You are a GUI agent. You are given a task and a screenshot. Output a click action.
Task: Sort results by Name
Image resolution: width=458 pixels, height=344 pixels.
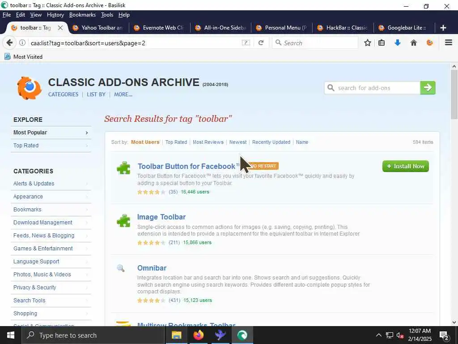pos(302,142)
